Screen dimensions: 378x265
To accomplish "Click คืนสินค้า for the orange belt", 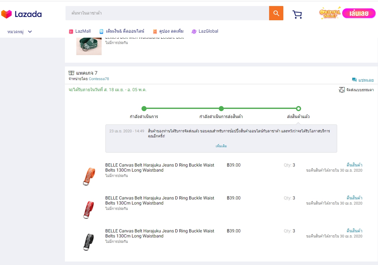I will pos(354,165).
